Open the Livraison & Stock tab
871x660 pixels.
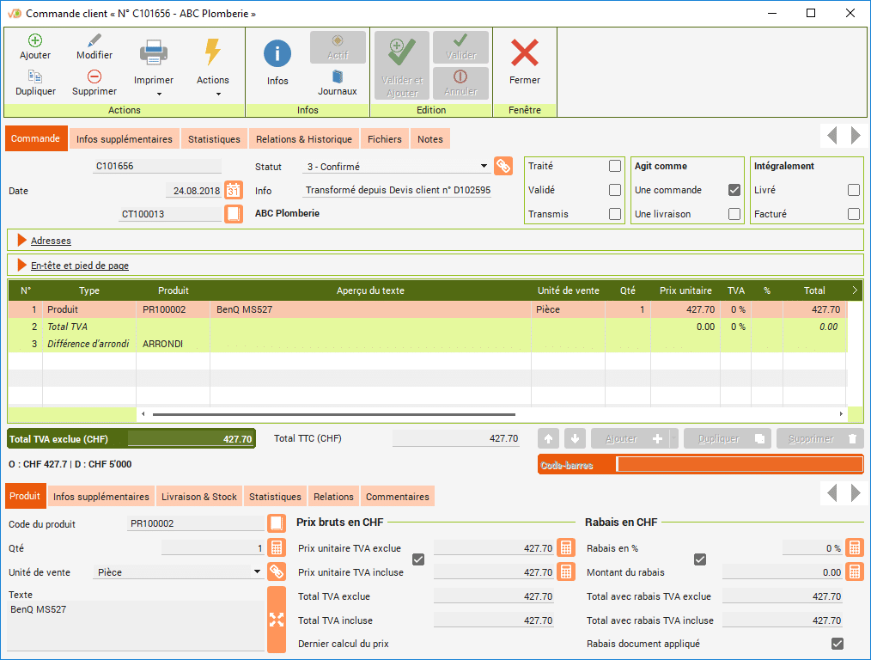pyautogui.click(x=199, y=497)
